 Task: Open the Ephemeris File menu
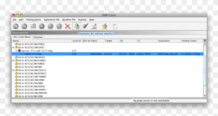(x=52, y=20)
